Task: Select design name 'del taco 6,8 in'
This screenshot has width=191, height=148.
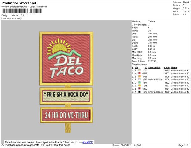Action: (x=19, y=16)
